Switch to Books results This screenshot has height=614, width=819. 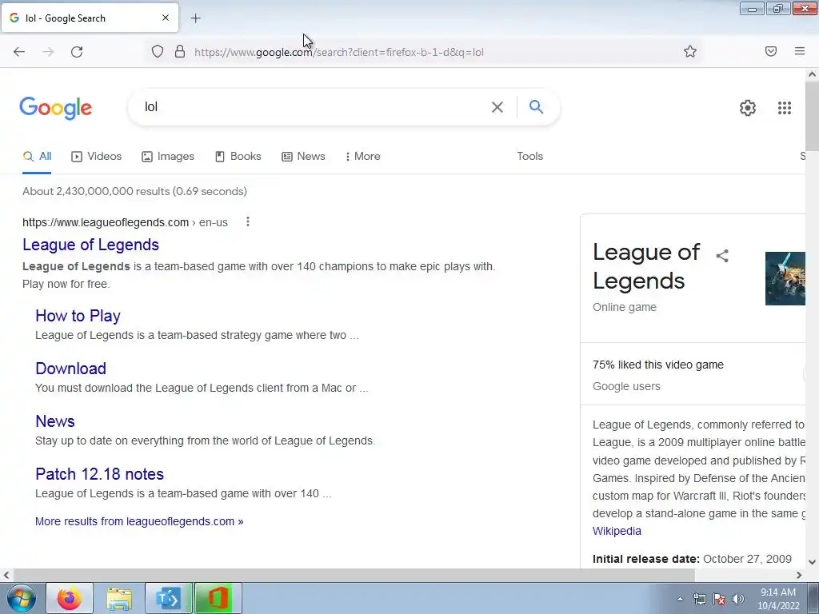click(x=238, y=156)
